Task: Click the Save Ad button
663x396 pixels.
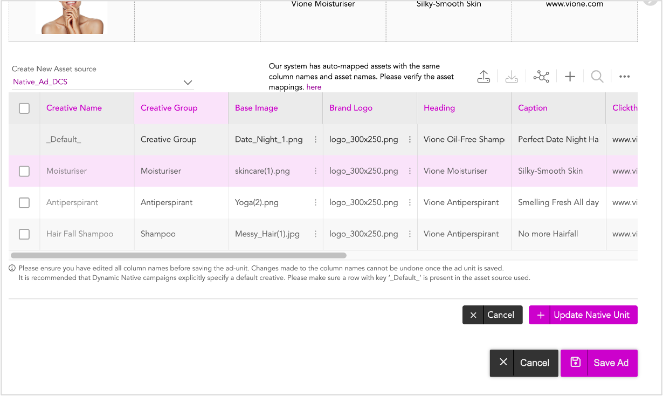Action: coord(599,363)
